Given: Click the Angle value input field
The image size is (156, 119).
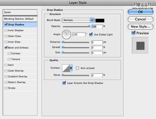Looking at the screenshot, I should (79, 34).
